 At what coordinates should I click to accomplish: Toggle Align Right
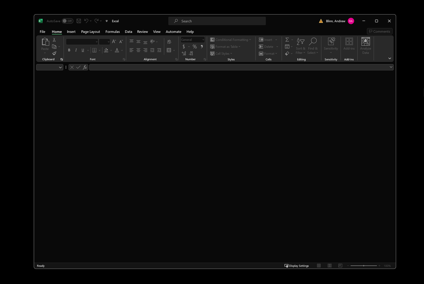pyautogui.click(x=145, y=50)
